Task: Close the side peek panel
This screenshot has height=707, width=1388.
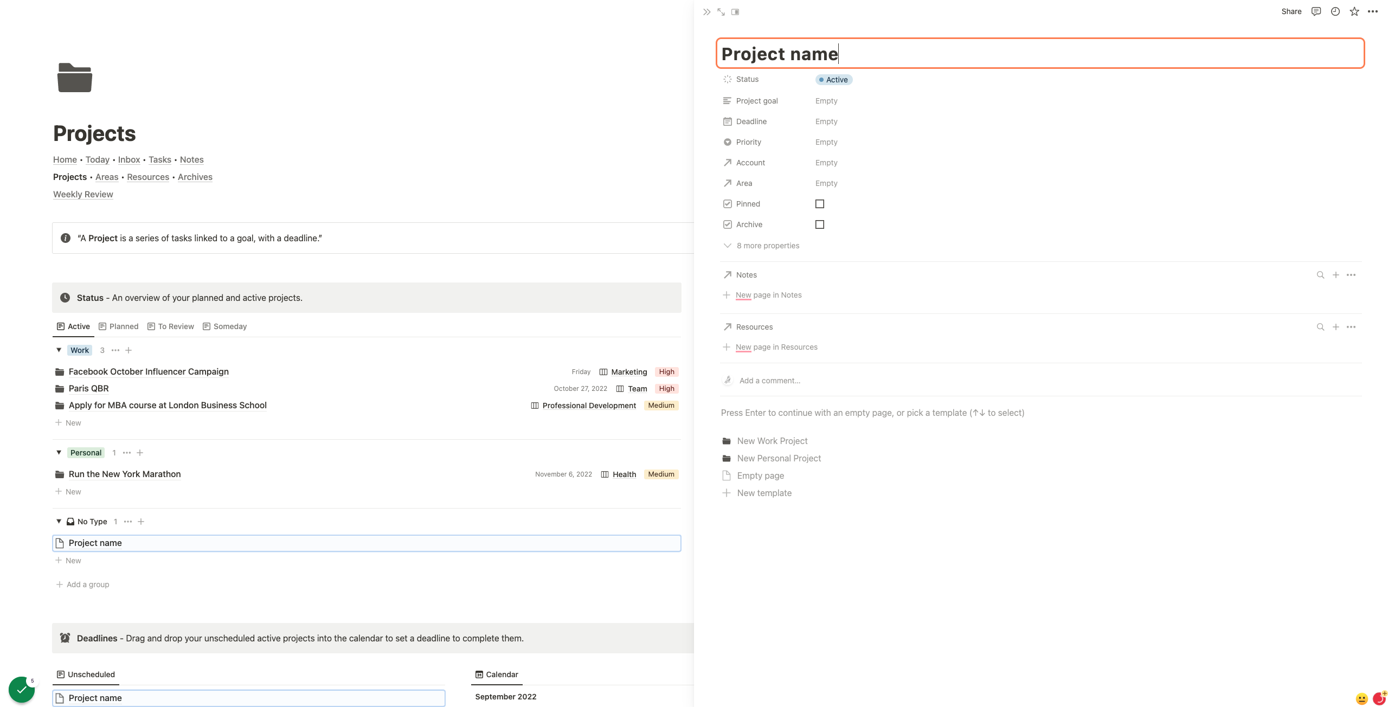Action: pyautogui.click(x=706, y=12)
